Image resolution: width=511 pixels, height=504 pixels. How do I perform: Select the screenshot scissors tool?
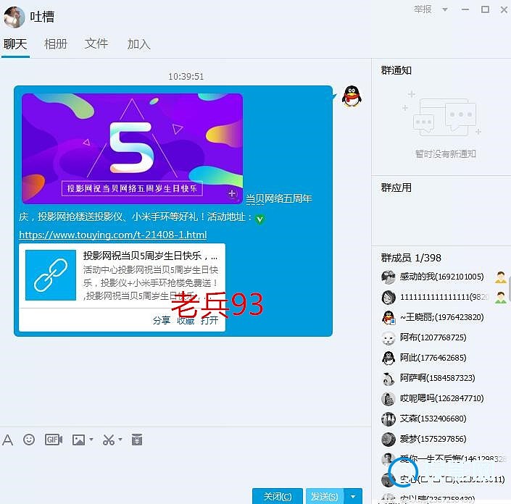(109, 440)
